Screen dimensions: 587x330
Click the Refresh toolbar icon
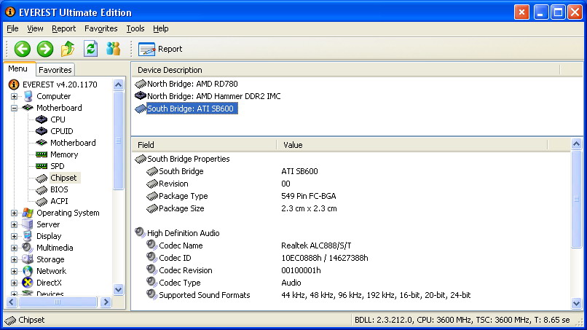[90, 49]
